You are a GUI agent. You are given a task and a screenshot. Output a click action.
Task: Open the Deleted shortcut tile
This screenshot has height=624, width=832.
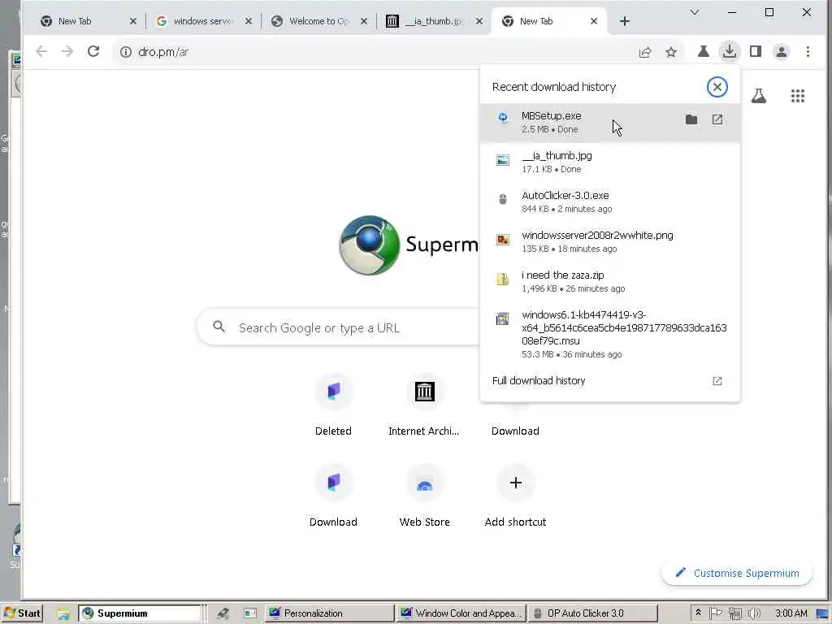coord(333,406)
